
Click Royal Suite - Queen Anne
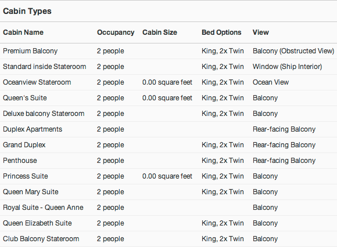click(x=43, y=208)
